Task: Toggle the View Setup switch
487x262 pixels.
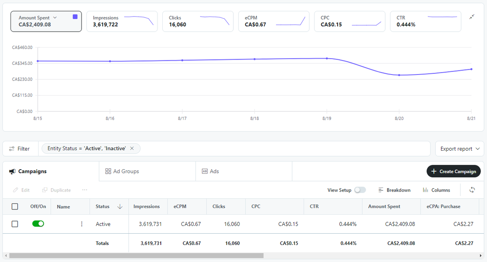Action: click(x=360, y=190)
